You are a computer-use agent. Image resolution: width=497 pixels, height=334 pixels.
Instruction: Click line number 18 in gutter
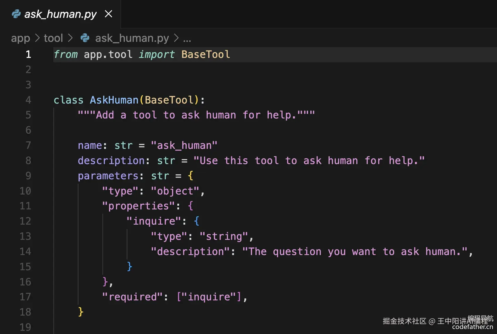click(x=25, y=312)
